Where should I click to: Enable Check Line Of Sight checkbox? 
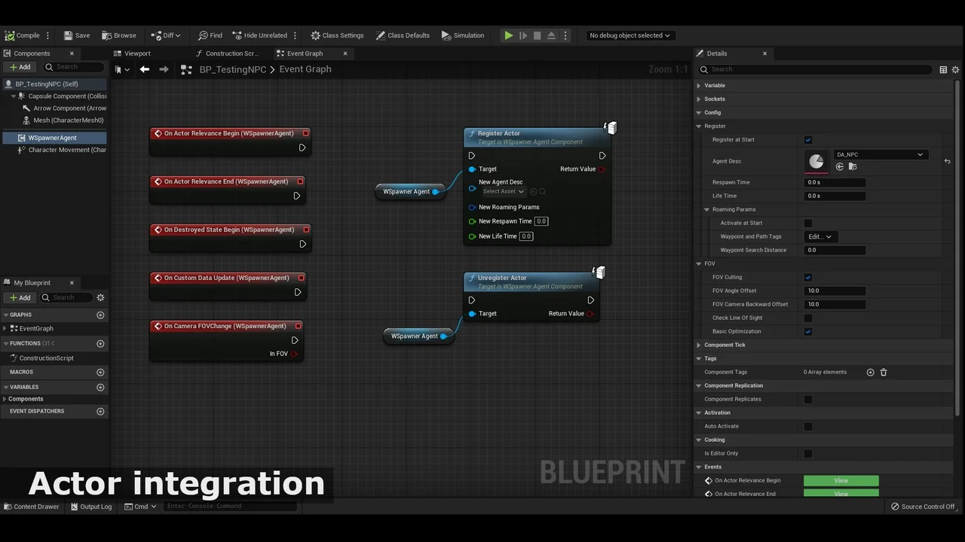[808, 318]
